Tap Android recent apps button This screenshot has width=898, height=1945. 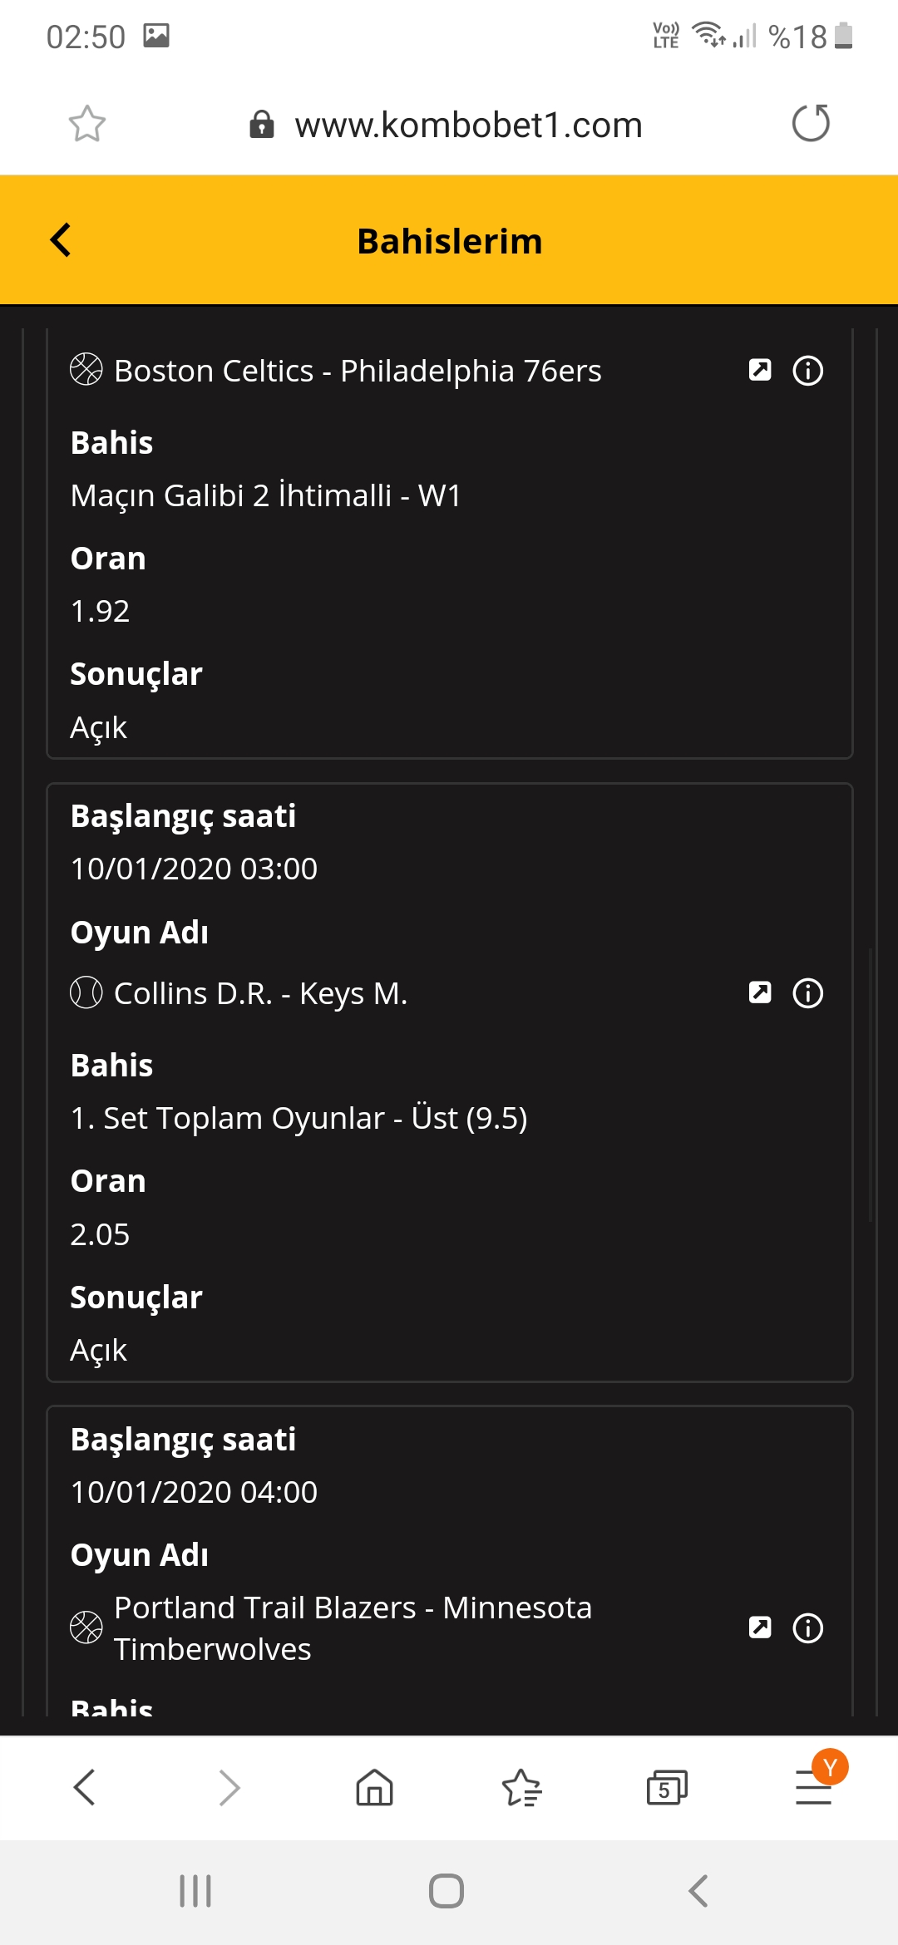tap(195, 1891)
